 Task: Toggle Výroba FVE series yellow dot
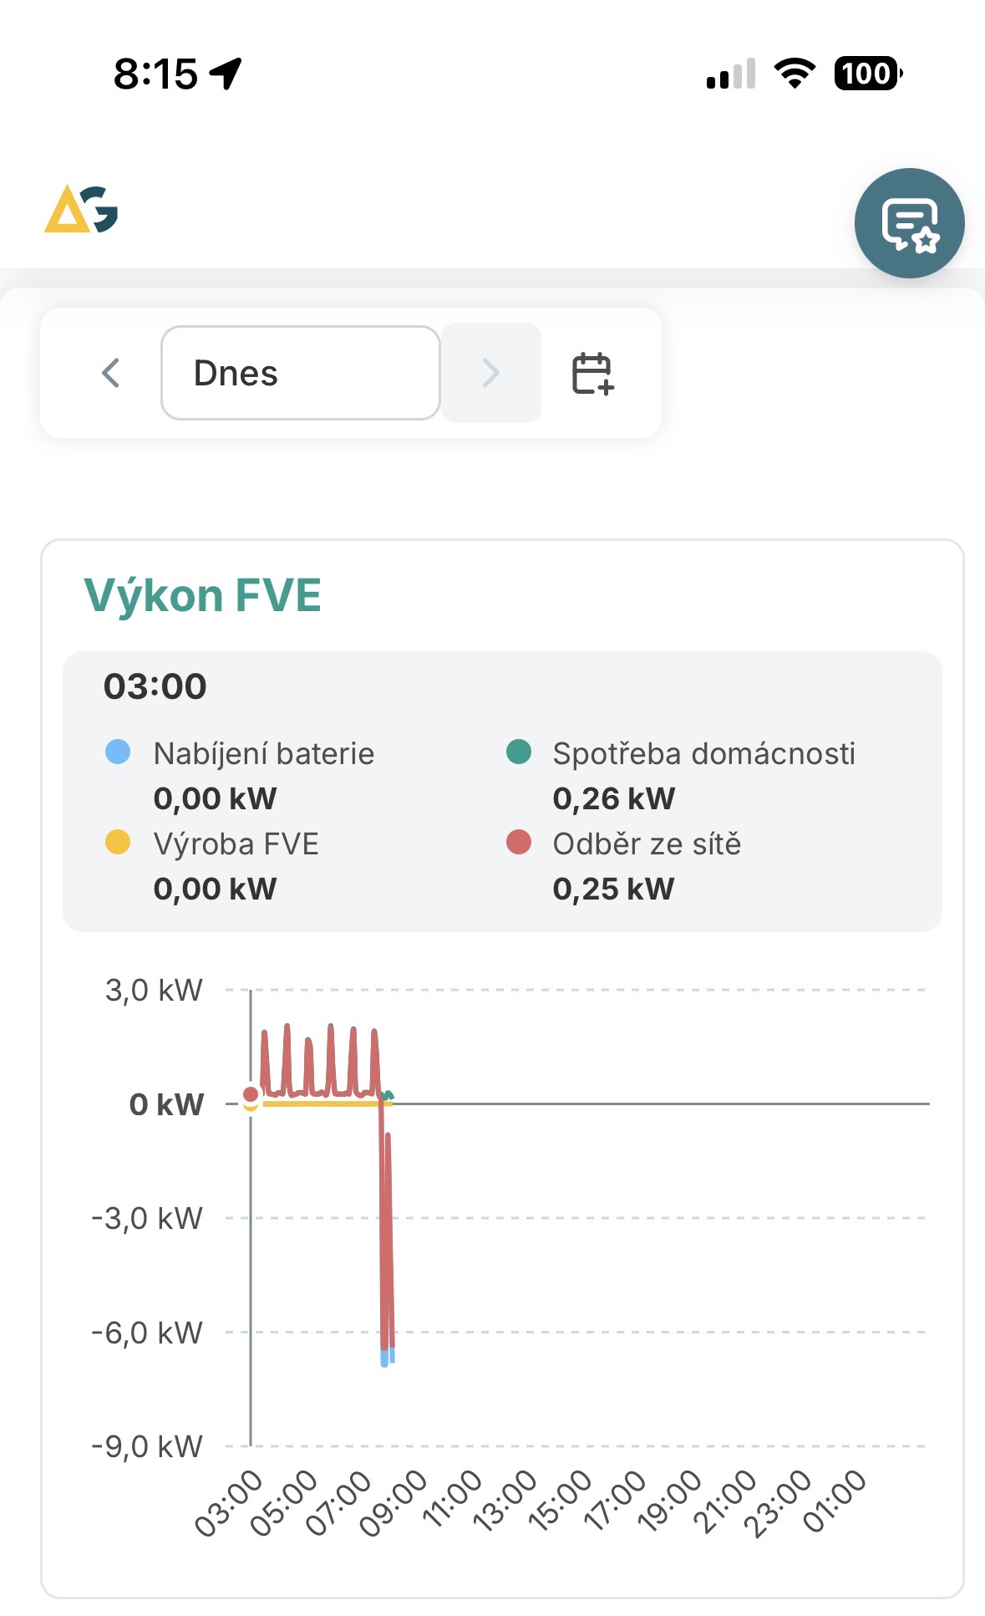tap(118, 842)
